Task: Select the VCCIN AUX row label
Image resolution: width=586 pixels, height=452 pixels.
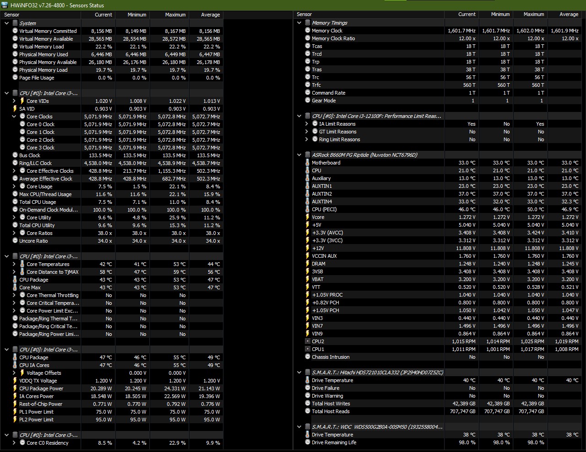Action: click(x=324, y=255)
